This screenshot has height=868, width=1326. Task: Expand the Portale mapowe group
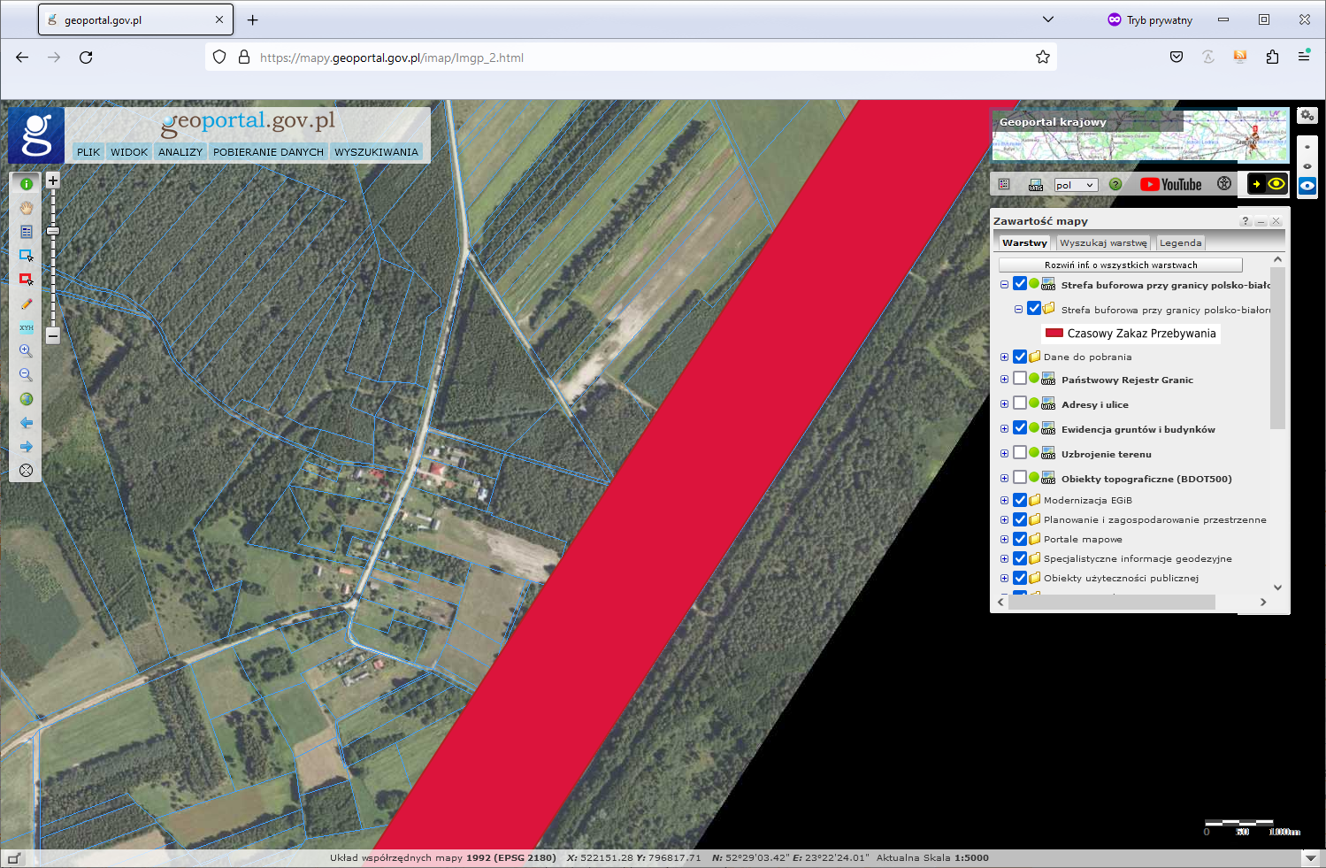click(x=1004, y=540)
